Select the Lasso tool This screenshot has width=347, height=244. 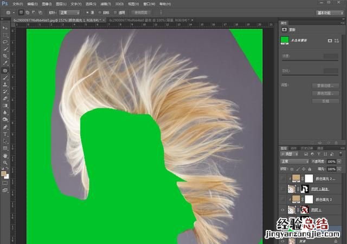point(5,41)
